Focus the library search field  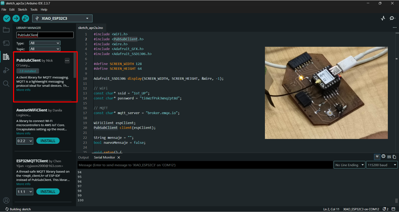click(x=45, y=35)
